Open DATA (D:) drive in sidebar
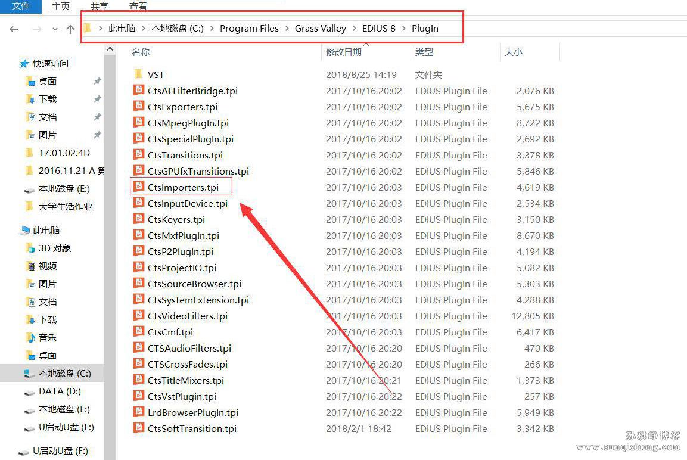Screen dimensions: 687x460 coord(60,391)
